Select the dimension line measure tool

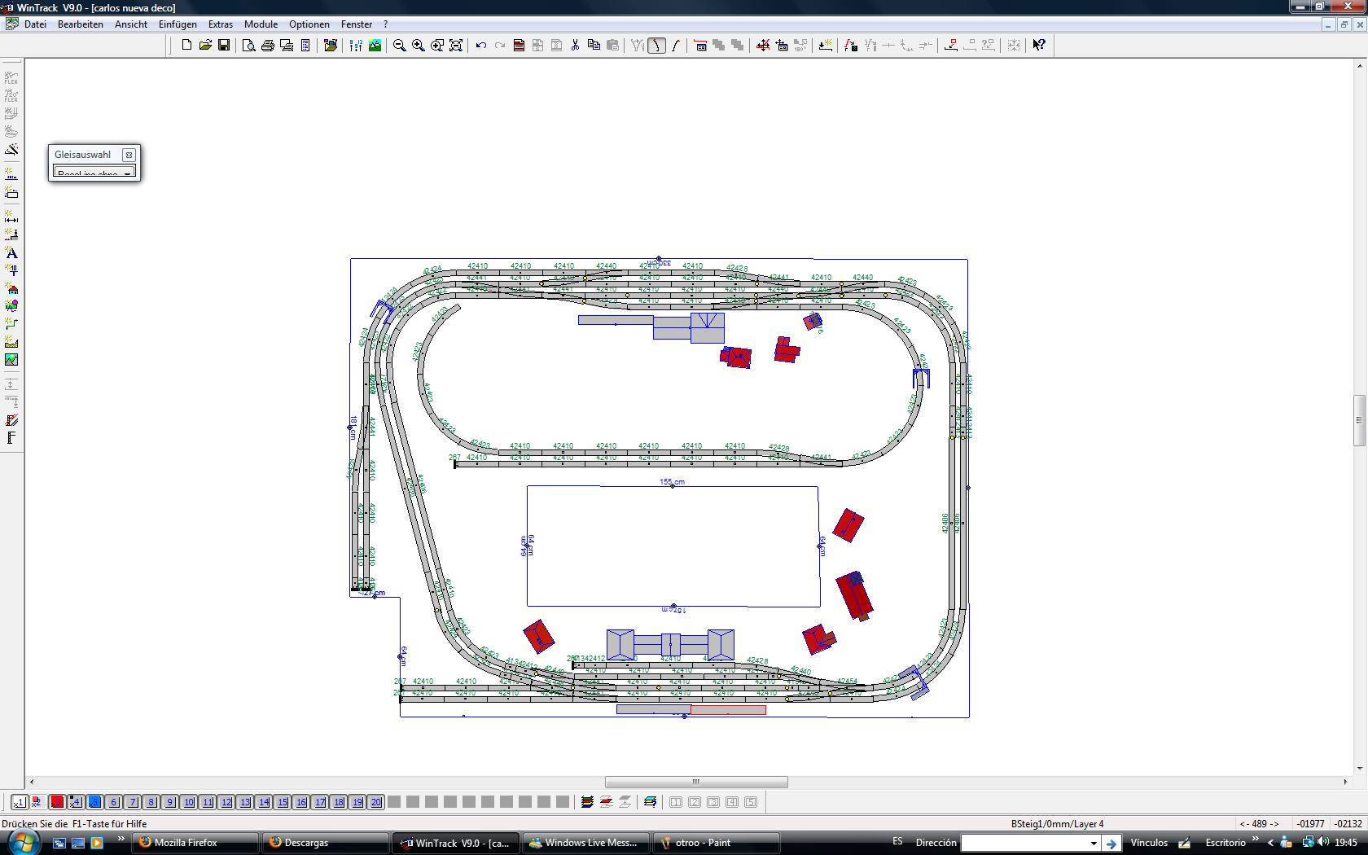pos(11,217)
